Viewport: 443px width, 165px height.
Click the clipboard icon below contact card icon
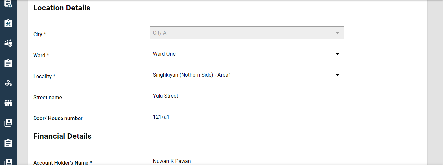(8, 143)
